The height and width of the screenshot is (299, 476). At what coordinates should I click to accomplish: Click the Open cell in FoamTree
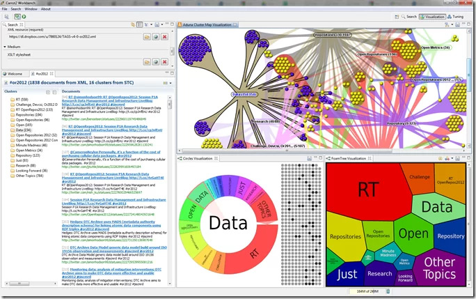point(413,233)
